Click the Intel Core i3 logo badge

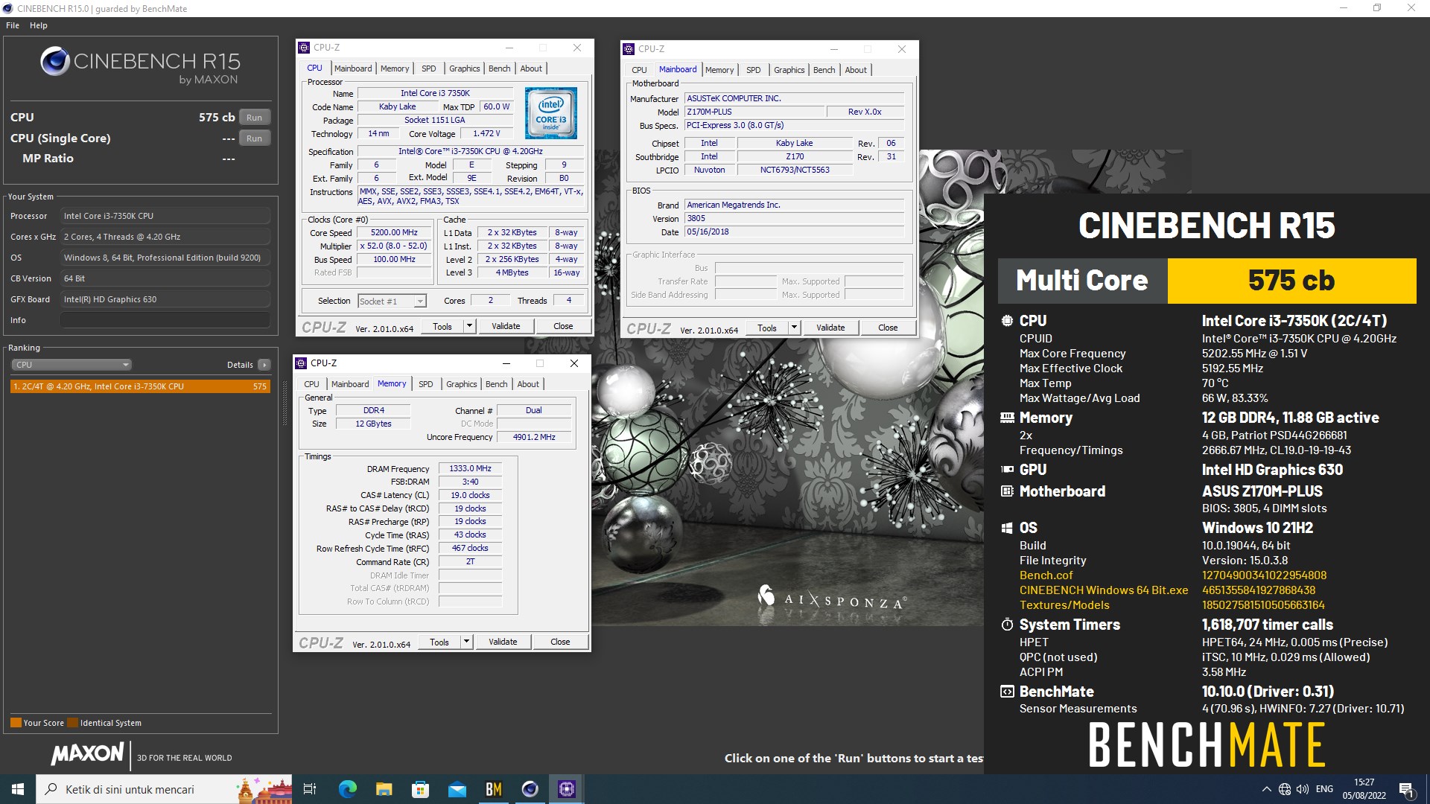pyautogui.click(x=550, y=114)
